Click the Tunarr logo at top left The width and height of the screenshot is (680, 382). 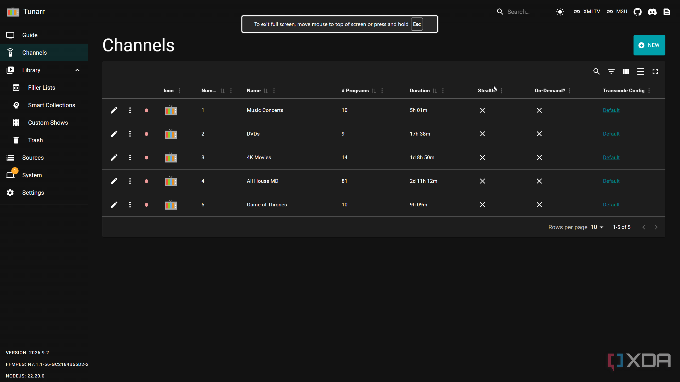click(x=13, y=12)
